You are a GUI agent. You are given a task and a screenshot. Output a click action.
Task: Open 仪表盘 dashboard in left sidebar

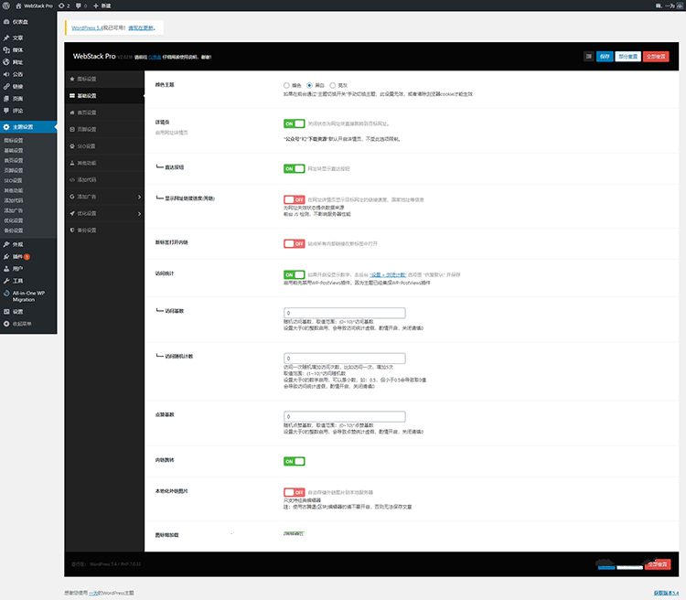coord(19,21)
